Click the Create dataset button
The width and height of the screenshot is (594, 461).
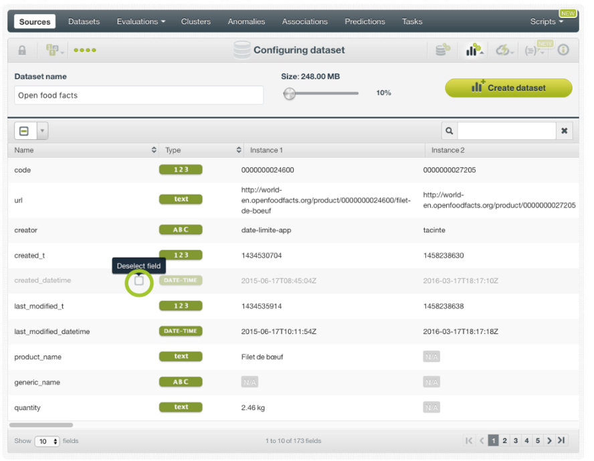[x=508, y=88]
